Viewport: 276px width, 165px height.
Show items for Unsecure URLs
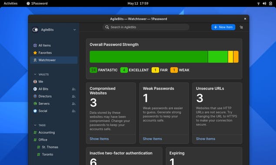point(206,139)
